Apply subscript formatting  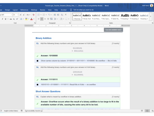tap(14, 19)
